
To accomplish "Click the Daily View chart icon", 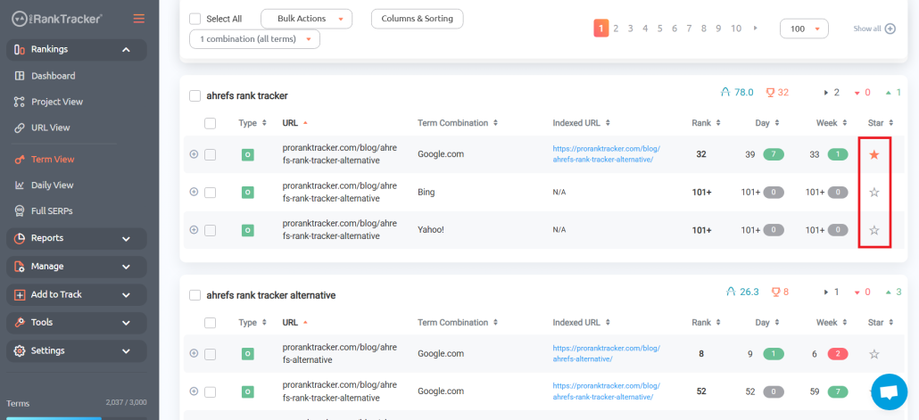I will (x=20, y=185).
